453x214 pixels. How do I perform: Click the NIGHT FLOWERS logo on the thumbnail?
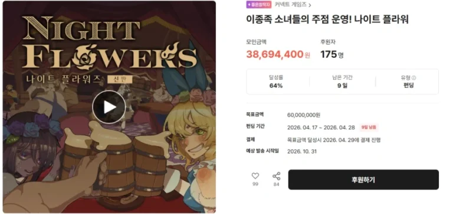coord(110,43)
